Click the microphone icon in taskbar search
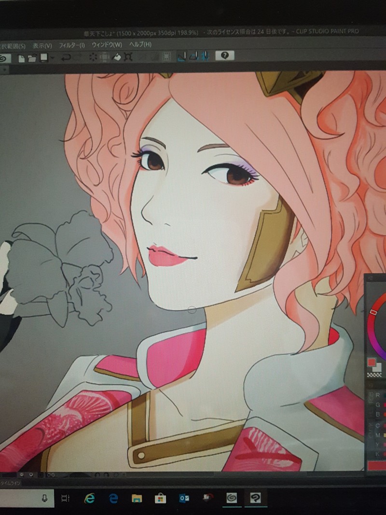386x515 pixels. pyautogui.click(x=44, y=499)
